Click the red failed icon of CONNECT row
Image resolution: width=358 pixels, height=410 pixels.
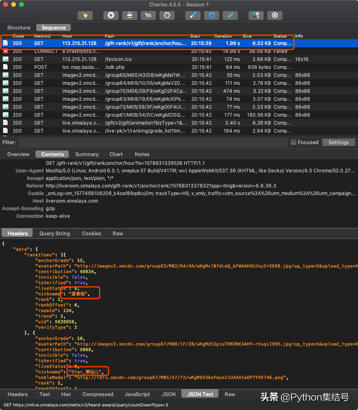coord(6,51)
